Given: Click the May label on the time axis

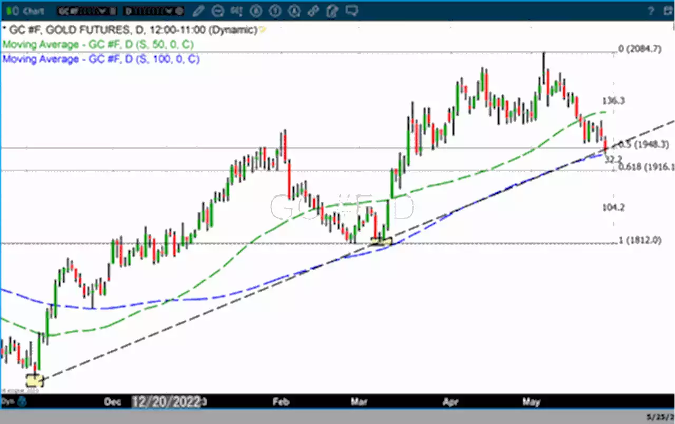Looking at the screenshot, I should click(532, 402).
